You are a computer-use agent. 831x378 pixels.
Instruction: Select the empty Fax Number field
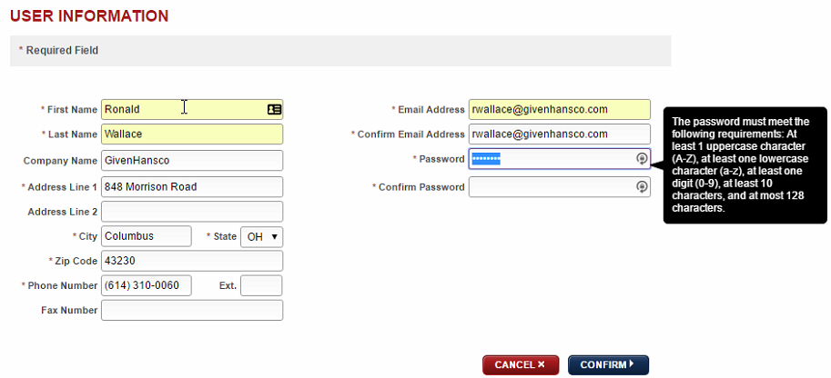click(192, 311)
